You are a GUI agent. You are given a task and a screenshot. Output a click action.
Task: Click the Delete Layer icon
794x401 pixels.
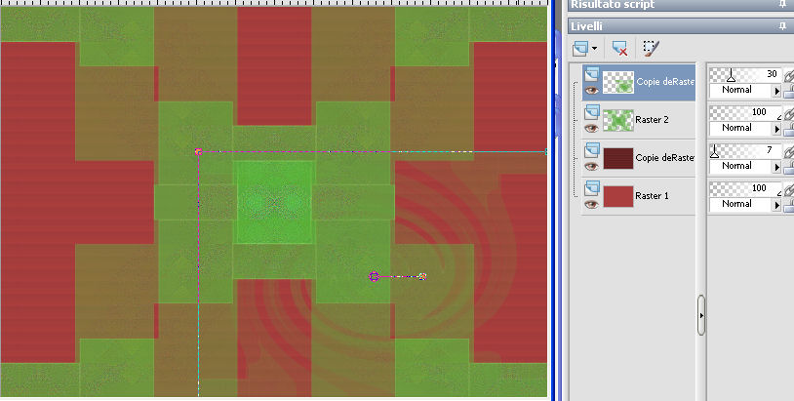(x=619, y=49)
